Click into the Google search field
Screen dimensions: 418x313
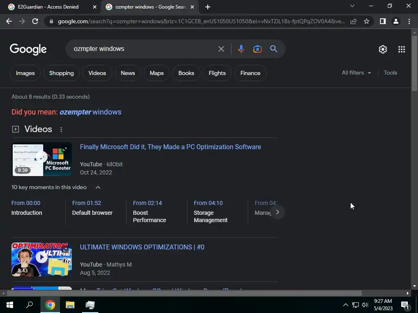click(144, 49)
